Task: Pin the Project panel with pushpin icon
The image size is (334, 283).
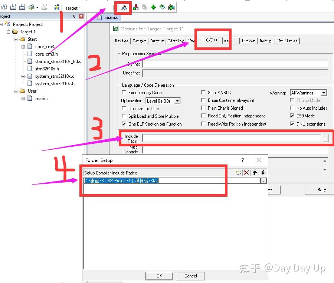Action: [74, 16]
